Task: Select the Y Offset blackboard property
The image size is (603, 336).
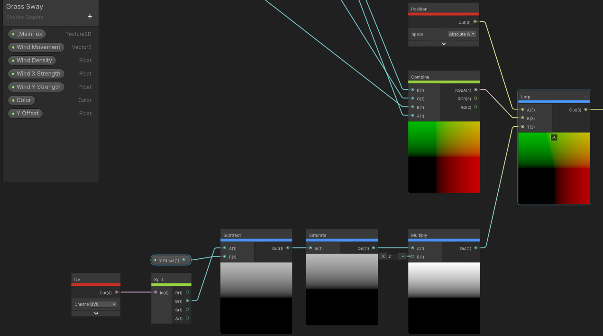Action: (26, 114)
